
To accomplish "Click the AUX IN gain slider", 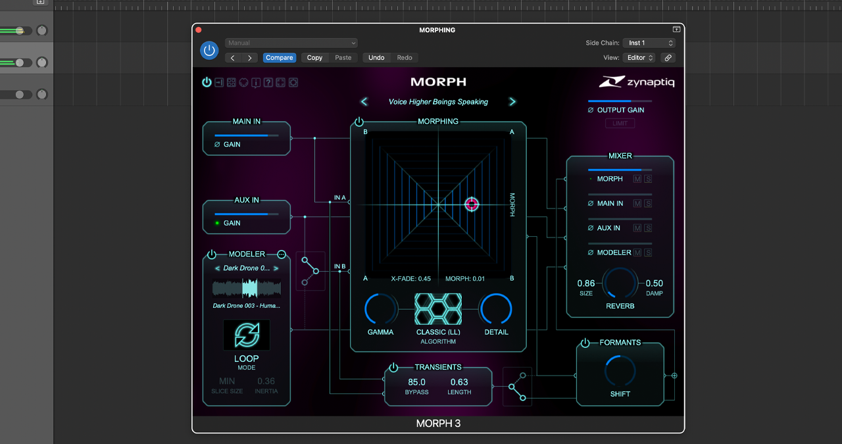I will tap(247, 214).
